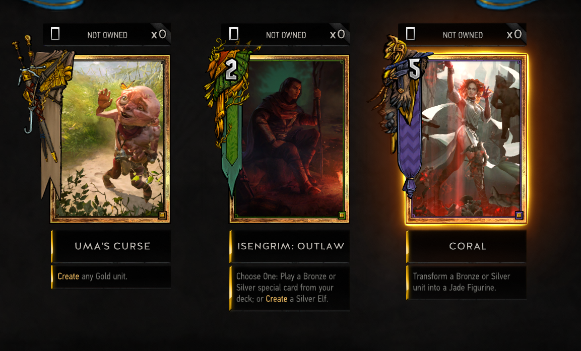The width and height of the screenshot is (581, 351).
Task: Click the UMA'S CURSE name plate
Action: pos(111,246)
